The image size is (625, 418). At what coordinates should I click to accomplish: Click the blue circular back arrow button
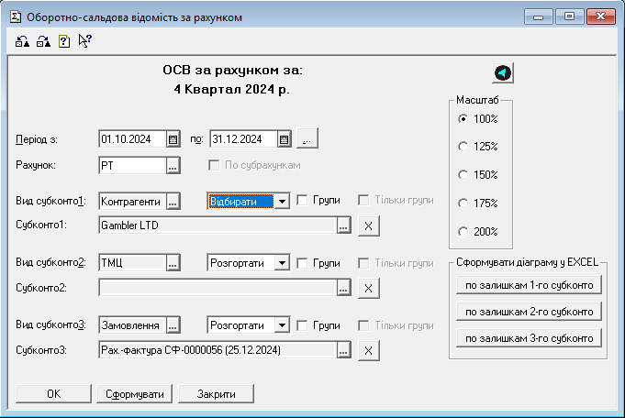pos(503,73)
